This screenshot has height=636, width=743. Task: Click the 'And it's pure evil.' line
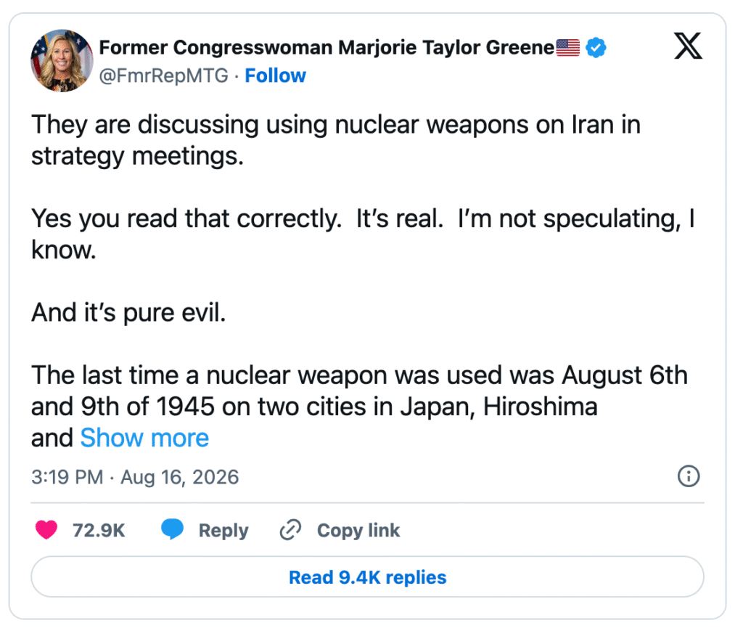(128, 312)
